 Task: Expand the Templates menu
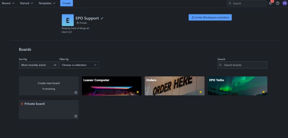pos(47,3)
